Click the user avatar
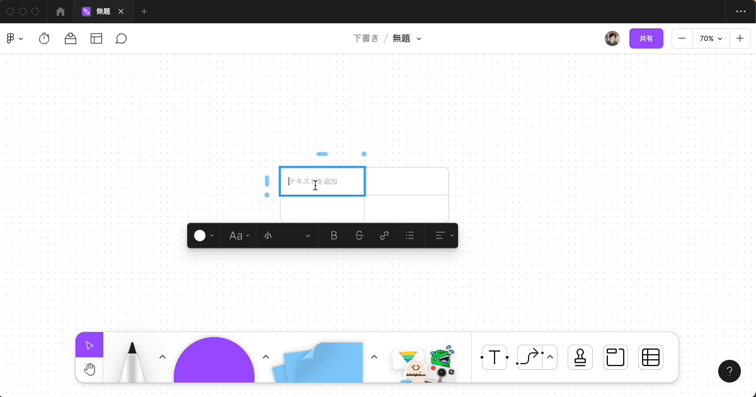 [x=612, y=38]
